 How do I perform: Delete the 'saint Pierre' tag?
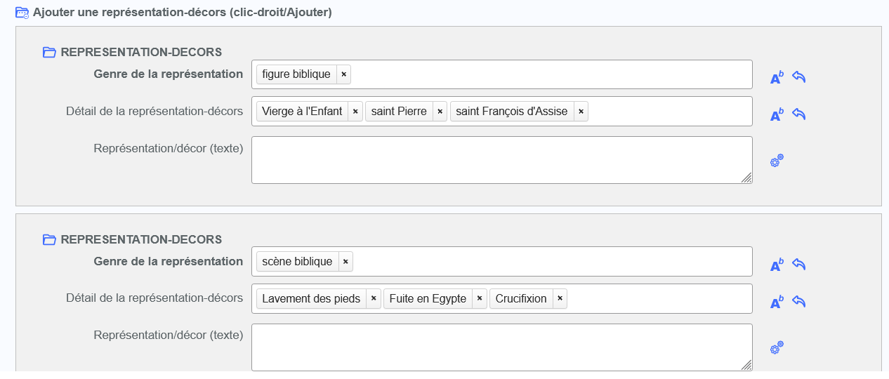click(440, 112)
